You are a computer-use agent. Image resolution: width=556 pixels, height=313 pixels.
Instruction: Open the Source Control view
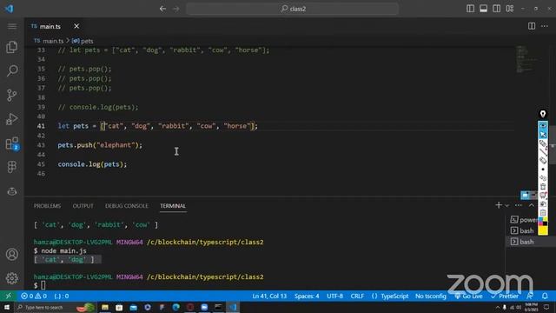pos(11,95)
